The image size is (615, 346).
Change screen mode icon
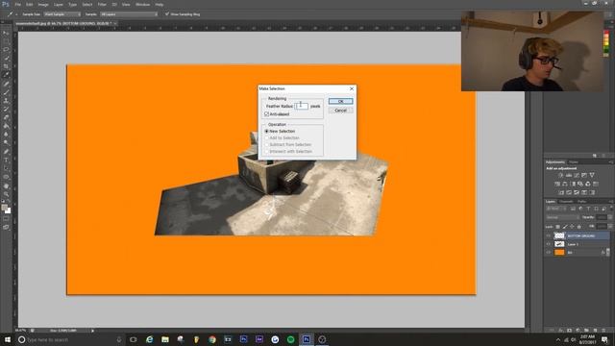coord(6,227)
